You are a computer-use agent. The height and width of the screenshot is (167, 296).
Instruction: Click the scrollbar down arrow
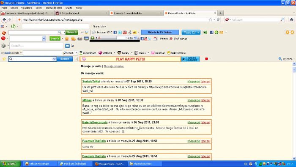point(294,159)
